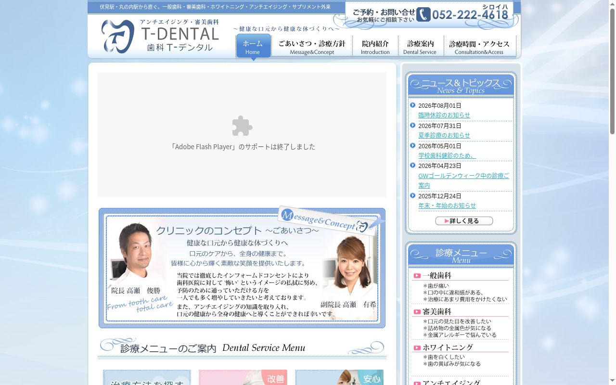Click the phone number 052-222-4618

470,15
